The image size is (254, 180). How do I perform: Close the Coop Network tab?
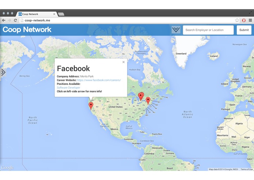tap(54, 14)
